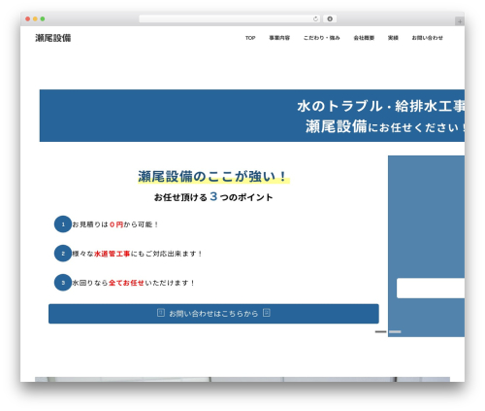Open the TOP navigation link
This screenshot has height=411, width=485.
250,38
